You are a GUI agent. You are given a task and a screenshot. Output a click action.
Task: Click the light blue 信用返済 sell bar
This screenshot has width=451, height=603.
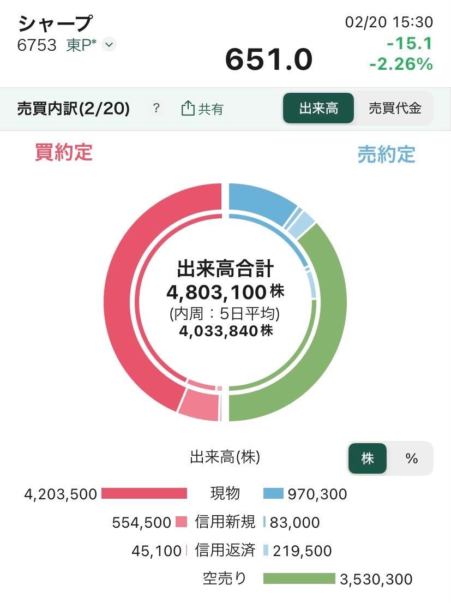coord(266,550)
